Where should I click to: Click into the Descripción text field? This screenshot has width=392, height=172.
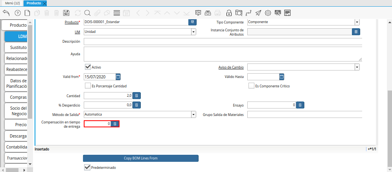(x=222, y=42)
